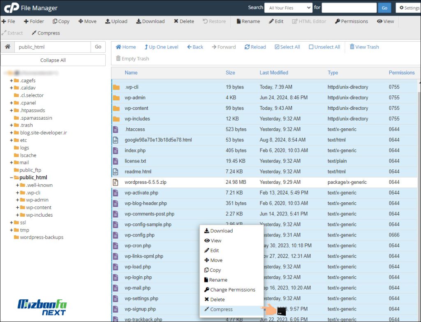Navigate Back in file listing
The width and height of the screenshot is (421, 322).
click(x=195, y=47)
